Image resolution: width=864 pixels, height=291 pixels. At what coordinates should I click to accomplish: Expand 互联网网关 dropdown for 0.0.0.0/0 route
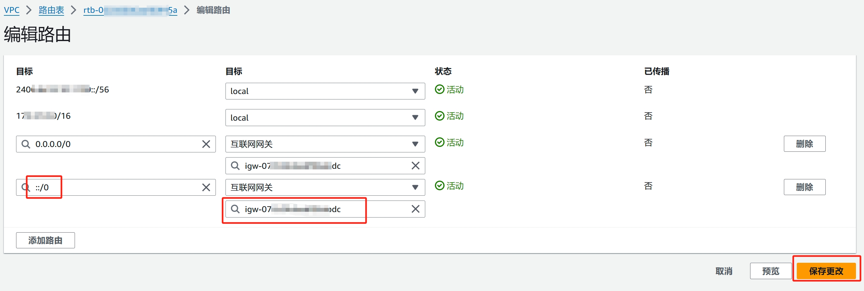[325, 144]
